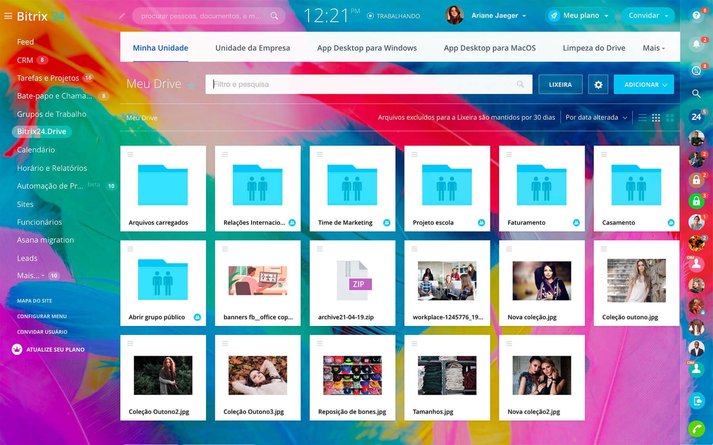
Task: Open the Por data alterada sort dropdown
Action: tap(596, 117)
